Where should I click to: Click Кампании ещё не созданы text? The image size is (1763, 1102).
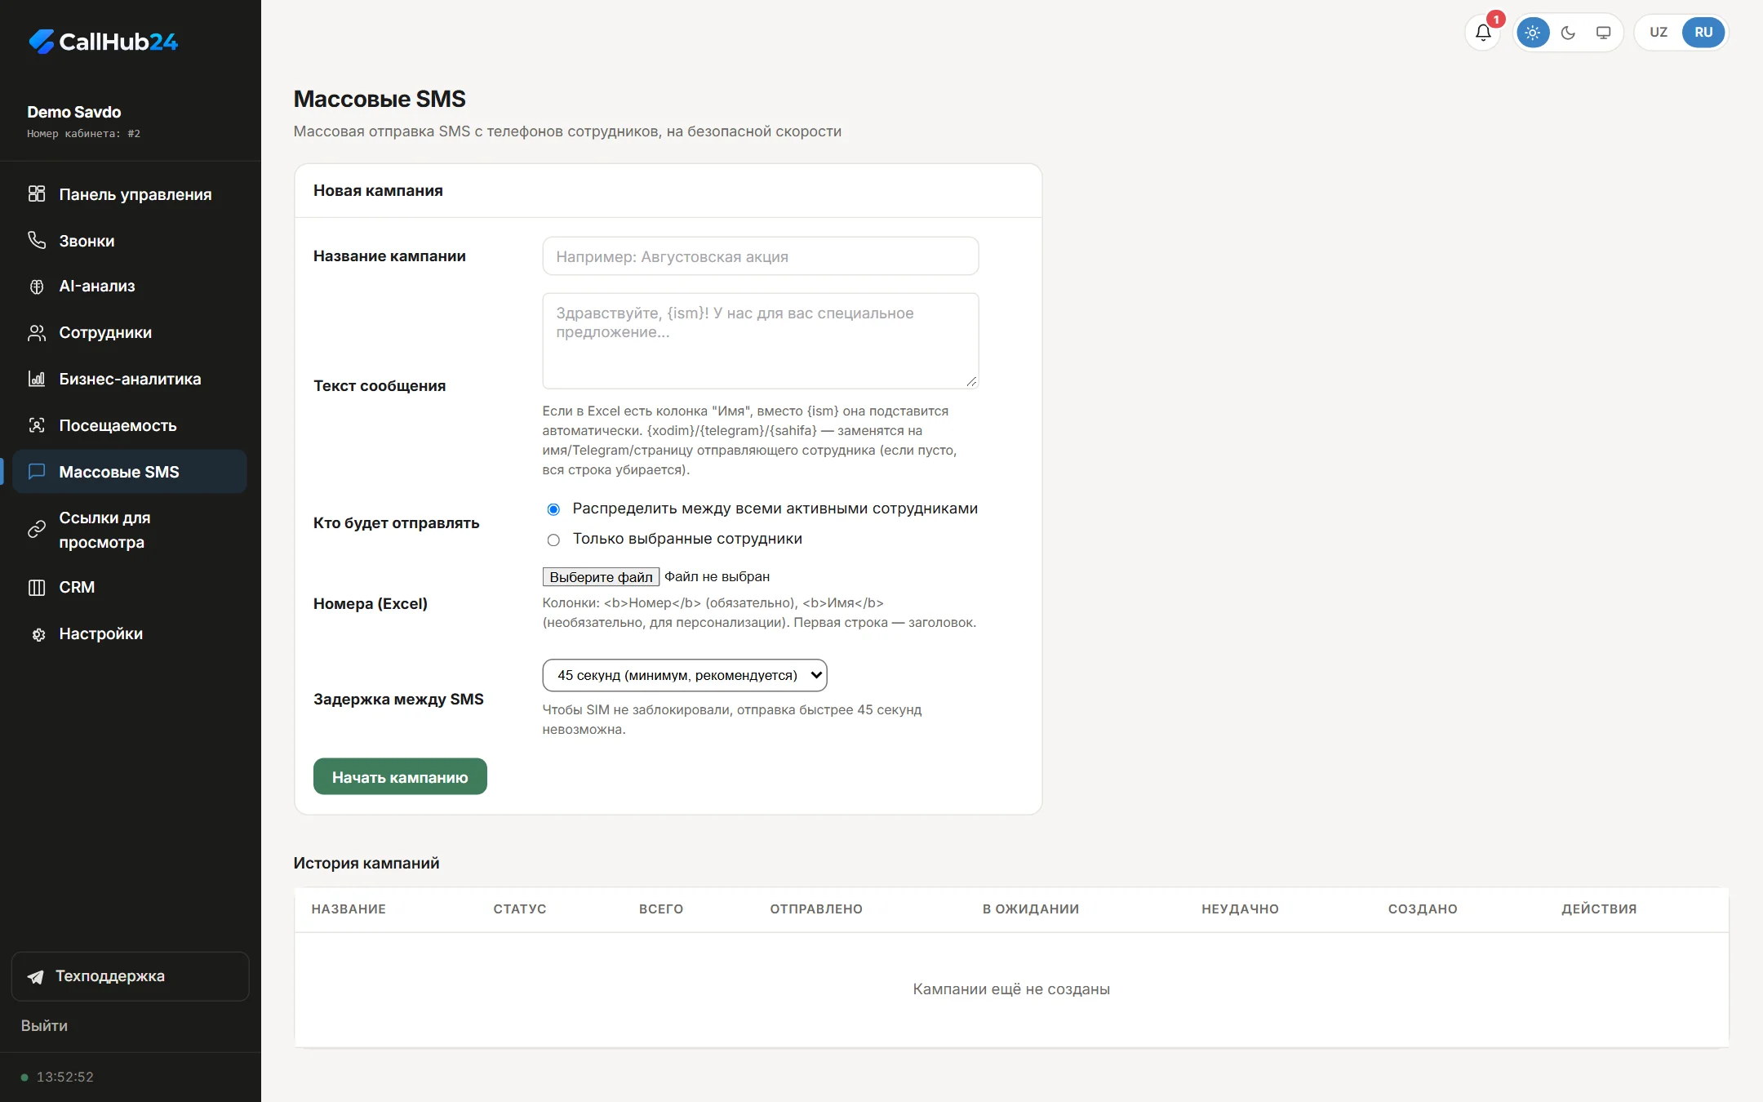[x=1011, y=989]
